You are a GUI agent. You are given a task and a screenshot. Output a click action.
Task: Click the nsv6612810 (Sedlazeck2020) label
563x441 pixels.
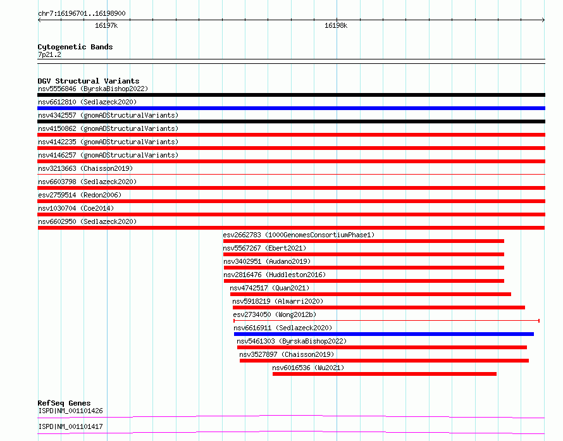pyautogui.click(x=87, y=102)
